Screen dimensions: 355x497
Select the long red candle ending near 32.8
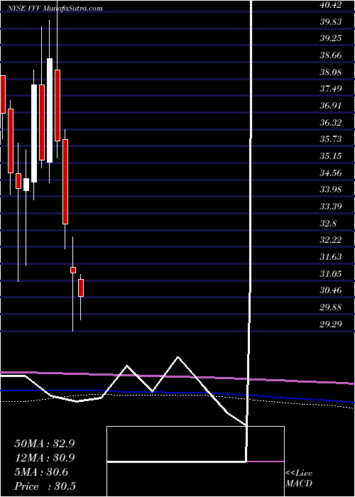click(x=65, y=182)
